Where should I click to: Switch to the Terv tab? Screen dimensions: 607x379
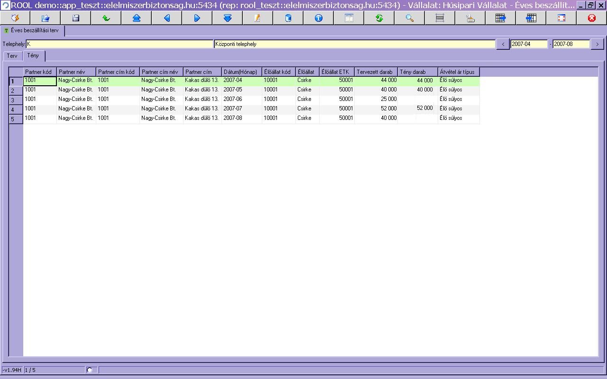pos(12,56)
